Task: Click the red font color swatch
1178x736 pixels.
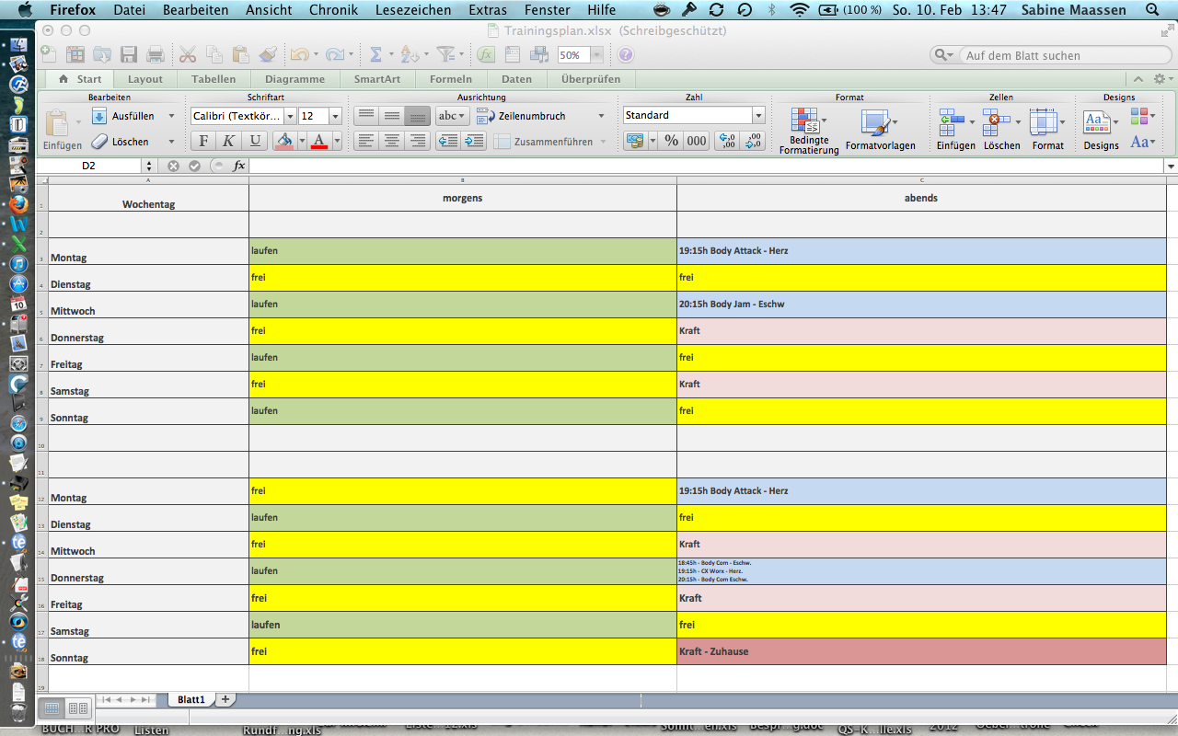Action: [x=319, y=141]
